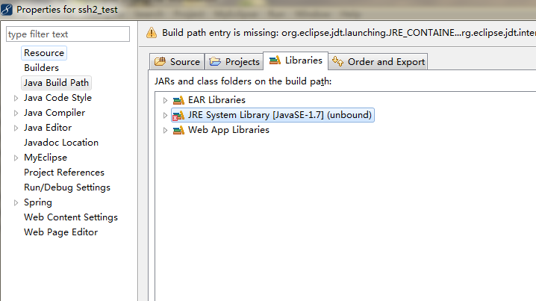Select the Web App Libraries entry
The width and height of the screenshot is (536, 301).
pos(228,130)
